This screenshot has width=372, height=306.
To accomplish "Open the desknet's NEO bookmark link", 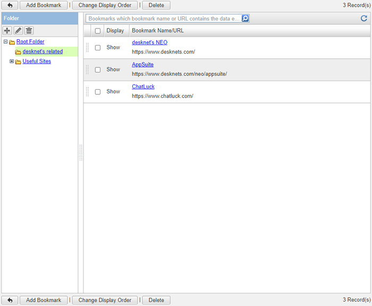I will 150,42.
